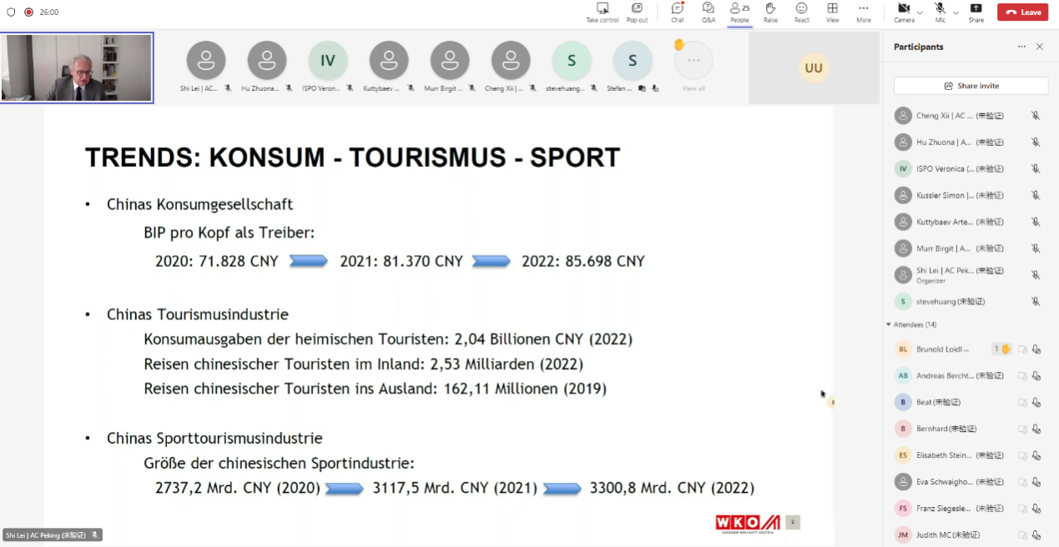Leave the meeting
This screenshot has height=547, width=1059.
[x=1022, y=13]
